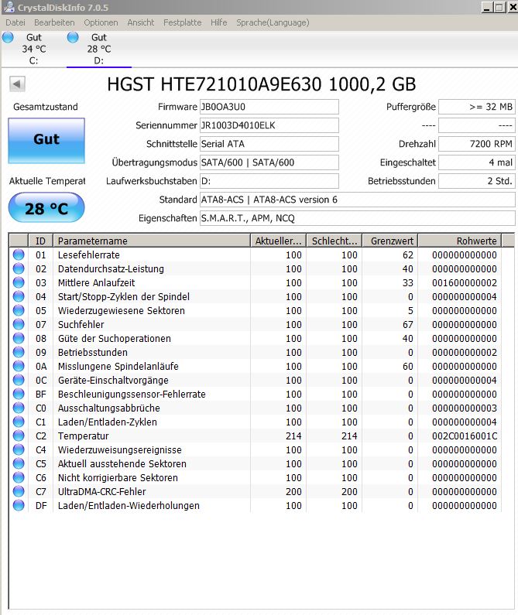Select Mittlere Anlaufzeit raw value 001600000002
This screenshot has width=518, height=615.
465,283
